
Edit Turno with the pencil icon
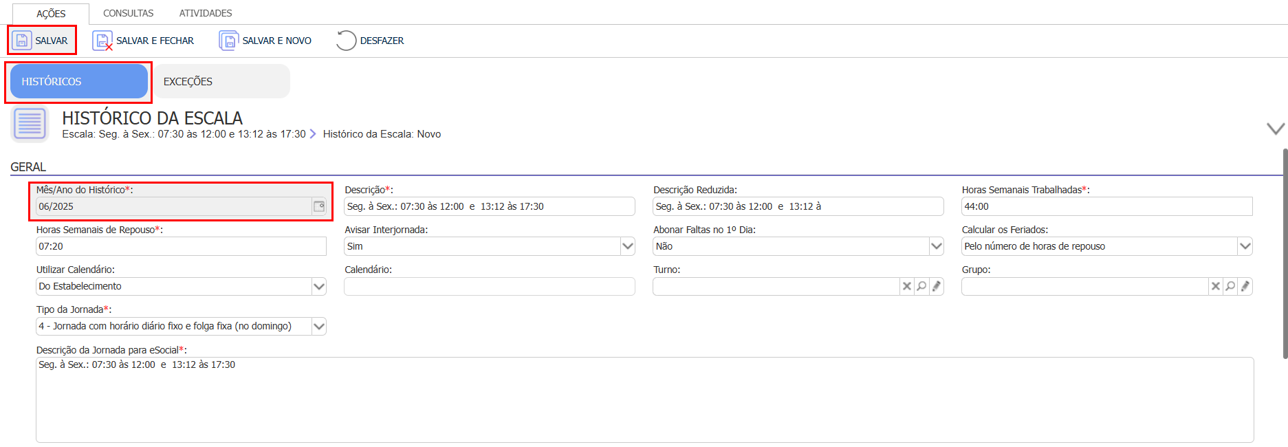click(x=936, y=287)
